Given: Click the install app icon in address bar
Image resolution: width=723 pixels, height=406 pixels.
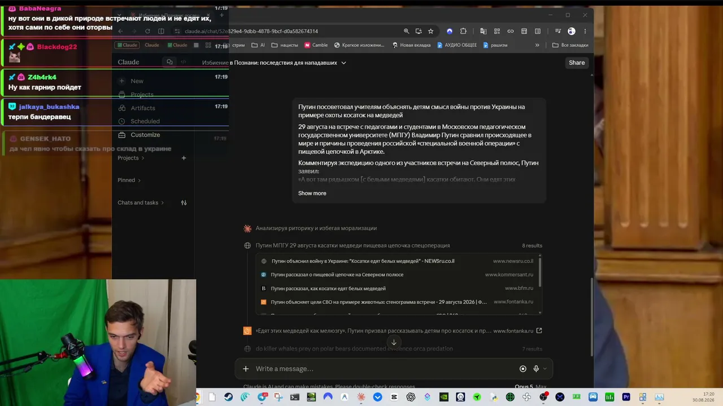Looking at the screenshot, I should [x=419, y=31].
